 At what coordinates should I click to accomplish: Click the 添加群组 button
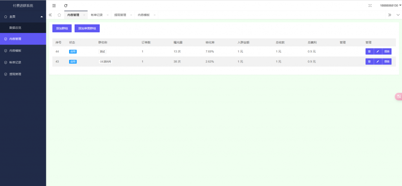[62, 28]
